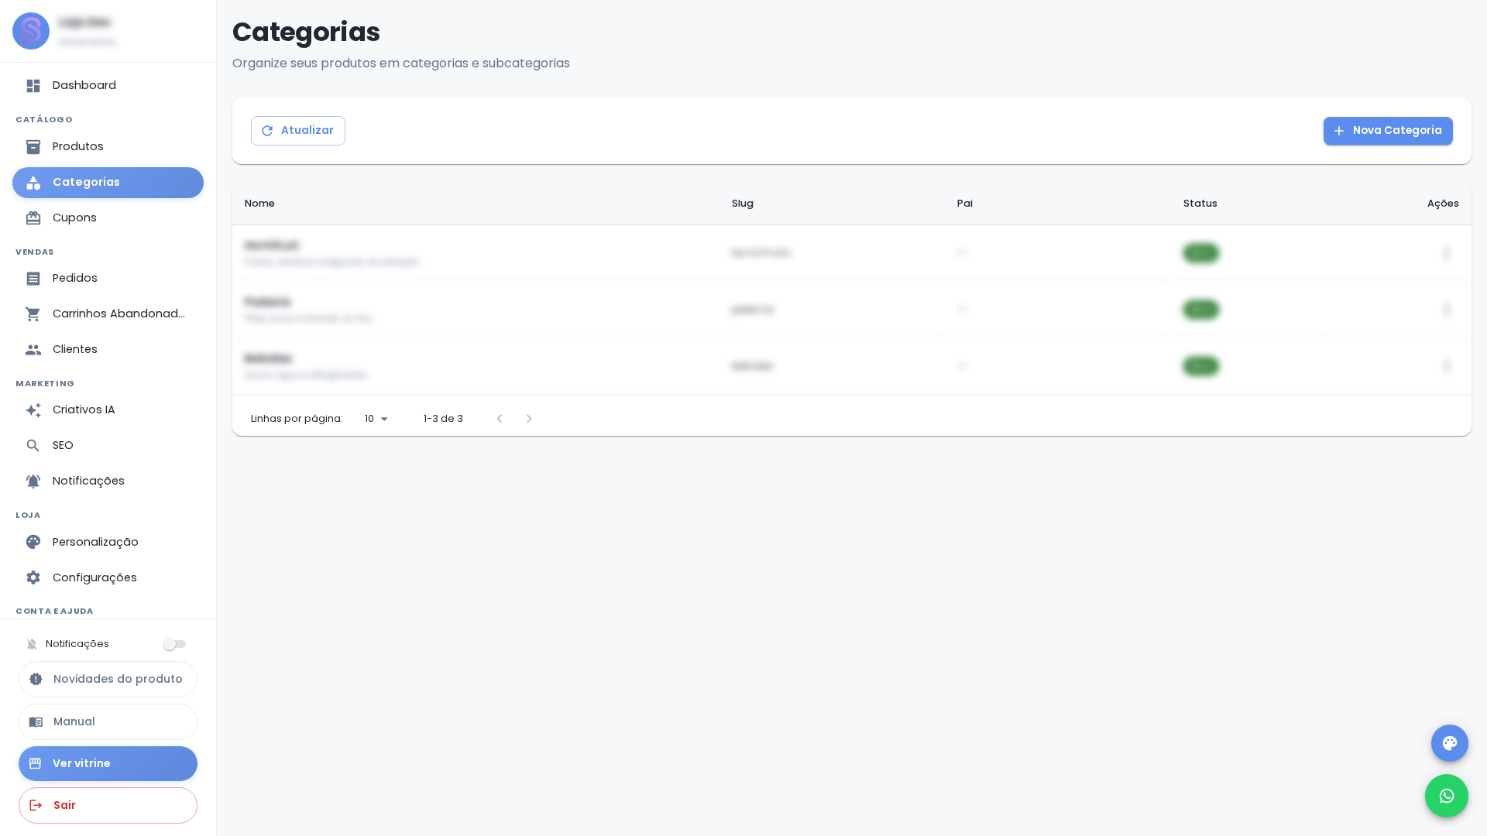
Task: Click the Criativos IA sparkle icon
Action: [x=33, y=410]
